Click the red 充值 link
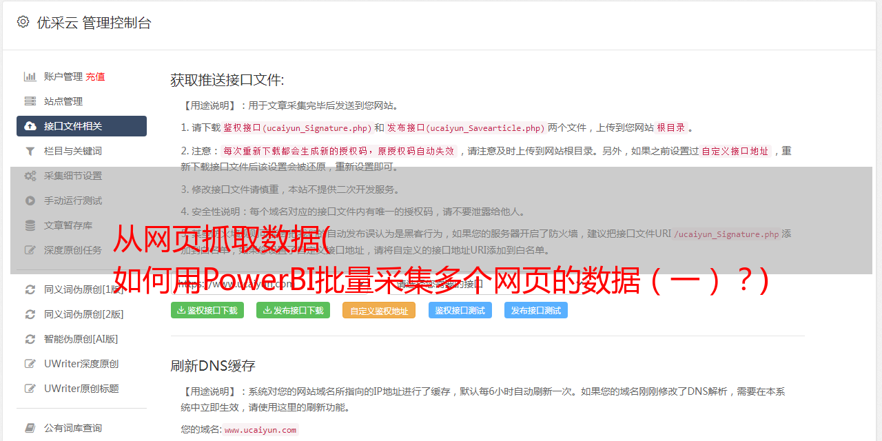Image resolution: width=882 pixels, height=441 pixels. pos(96,76)
